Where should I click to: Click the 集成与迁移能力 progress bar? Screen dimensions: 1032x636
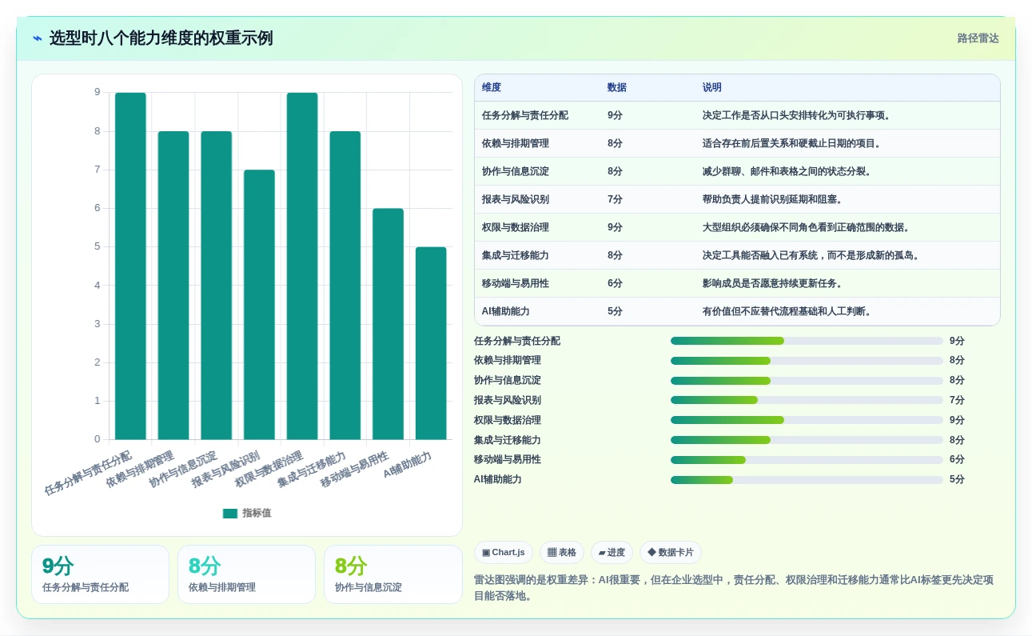[x=807, y=440]
